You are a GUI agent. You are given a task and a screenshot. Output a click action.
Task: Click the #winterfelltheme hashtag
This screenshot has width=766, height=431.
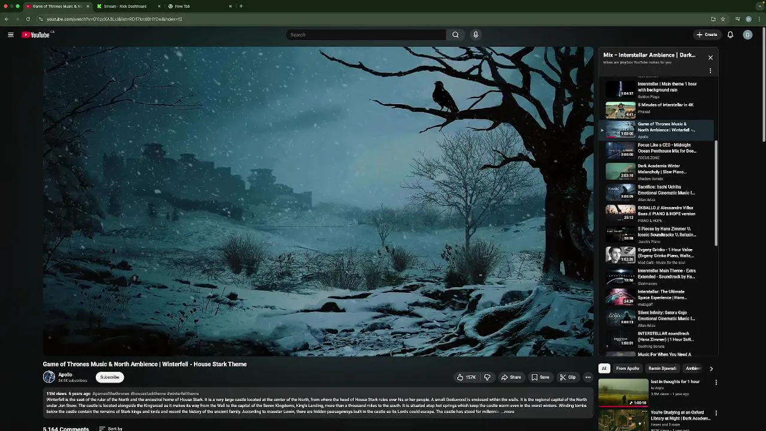(183, 394)
